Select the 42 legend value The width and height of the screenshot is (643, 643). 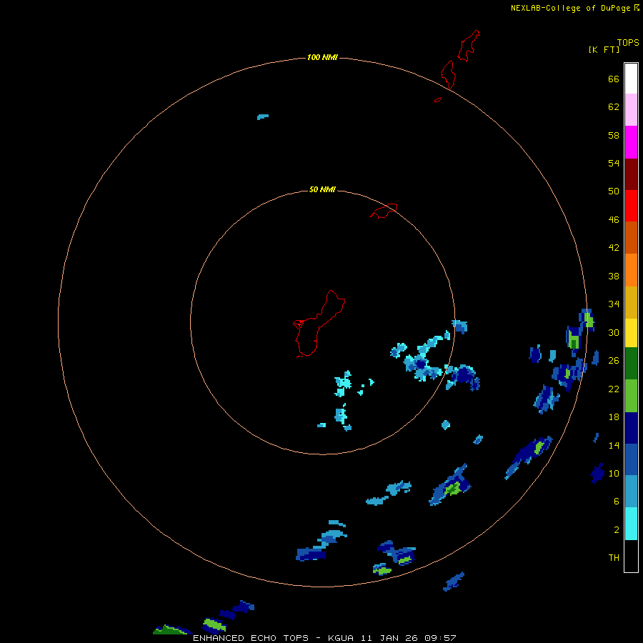(614, 247)
